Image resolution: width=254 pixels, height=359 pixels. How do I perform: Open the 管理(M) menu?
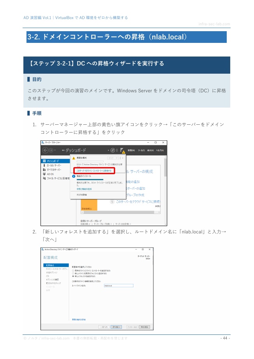[x=131, y=150]
